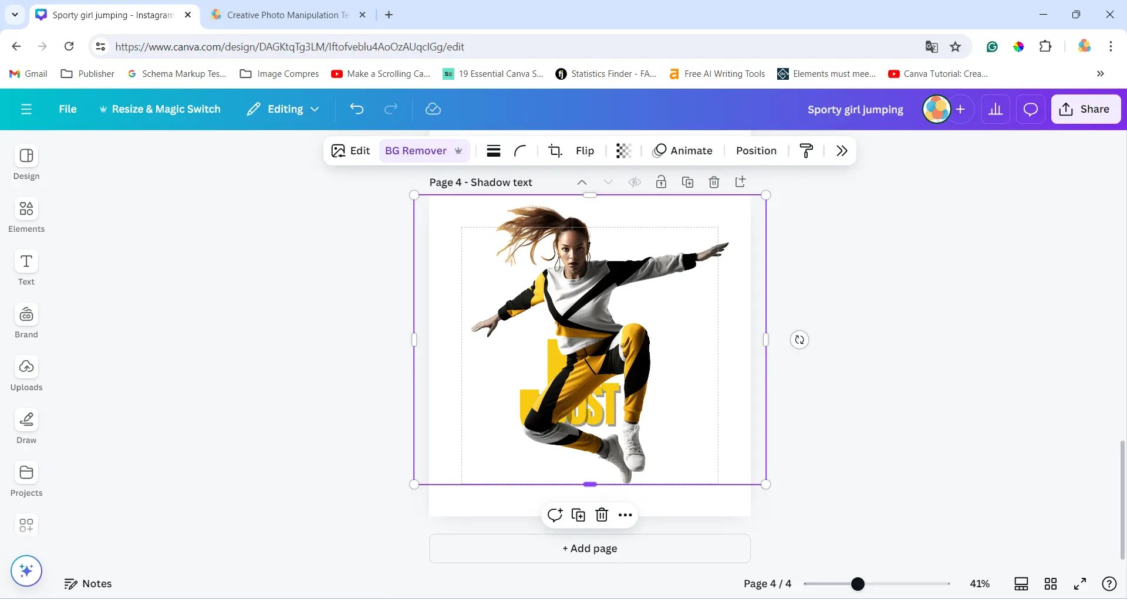Click the Share button

click(x=1085, y=109)
